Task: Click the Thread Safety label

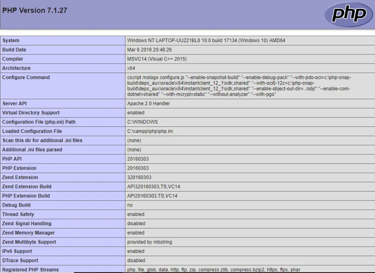Action: [x=18, y=214]
